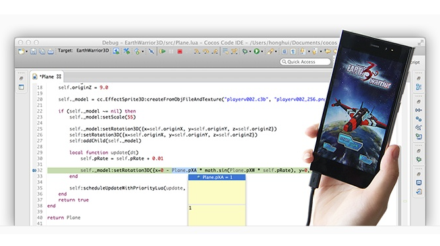The image size is (440, 246).
Task: Click line number 35 in the gutter
Action: point(40,188)
